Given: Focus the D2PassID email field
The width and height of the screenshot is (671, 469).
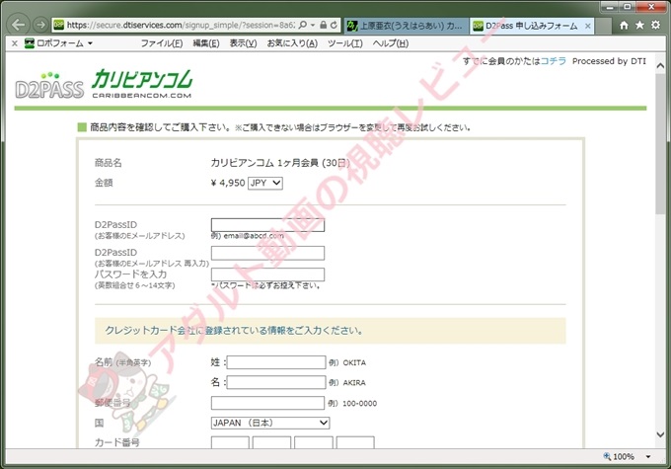Looking at the screenshot, I should click(x=267, y=225).
